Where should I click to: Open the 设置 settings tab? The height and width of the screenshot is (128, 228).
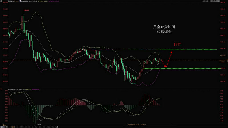pos(57,127)
